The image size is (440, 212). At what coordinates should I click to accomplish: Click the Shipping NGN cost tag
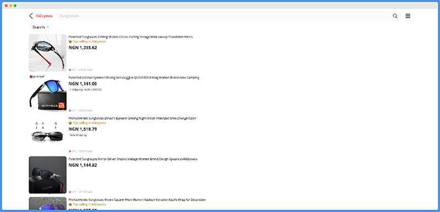pos(86,90)
